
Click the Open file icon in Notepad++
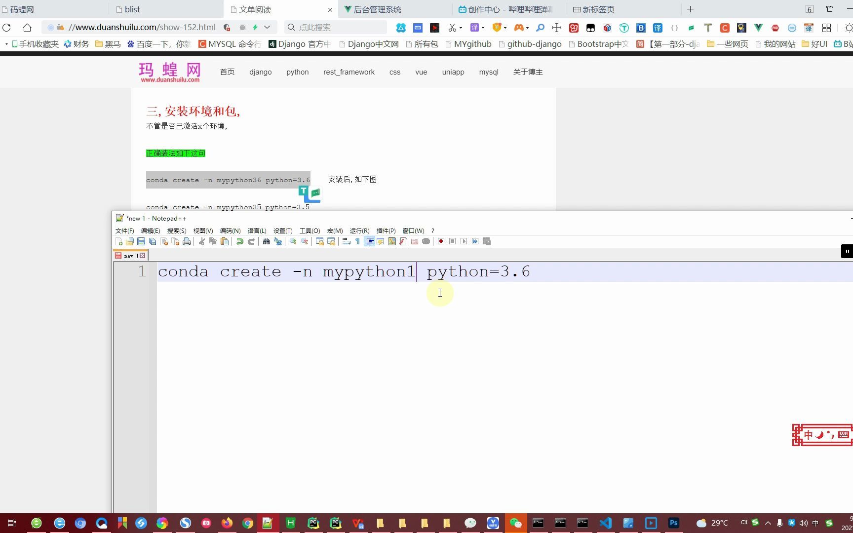point(130,241)
